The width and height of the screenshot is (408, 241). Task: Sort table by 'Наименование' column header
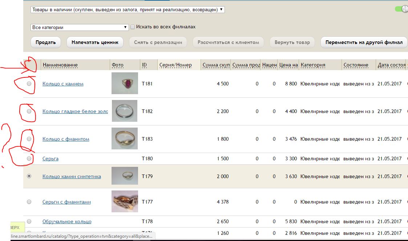click(60, 65)
